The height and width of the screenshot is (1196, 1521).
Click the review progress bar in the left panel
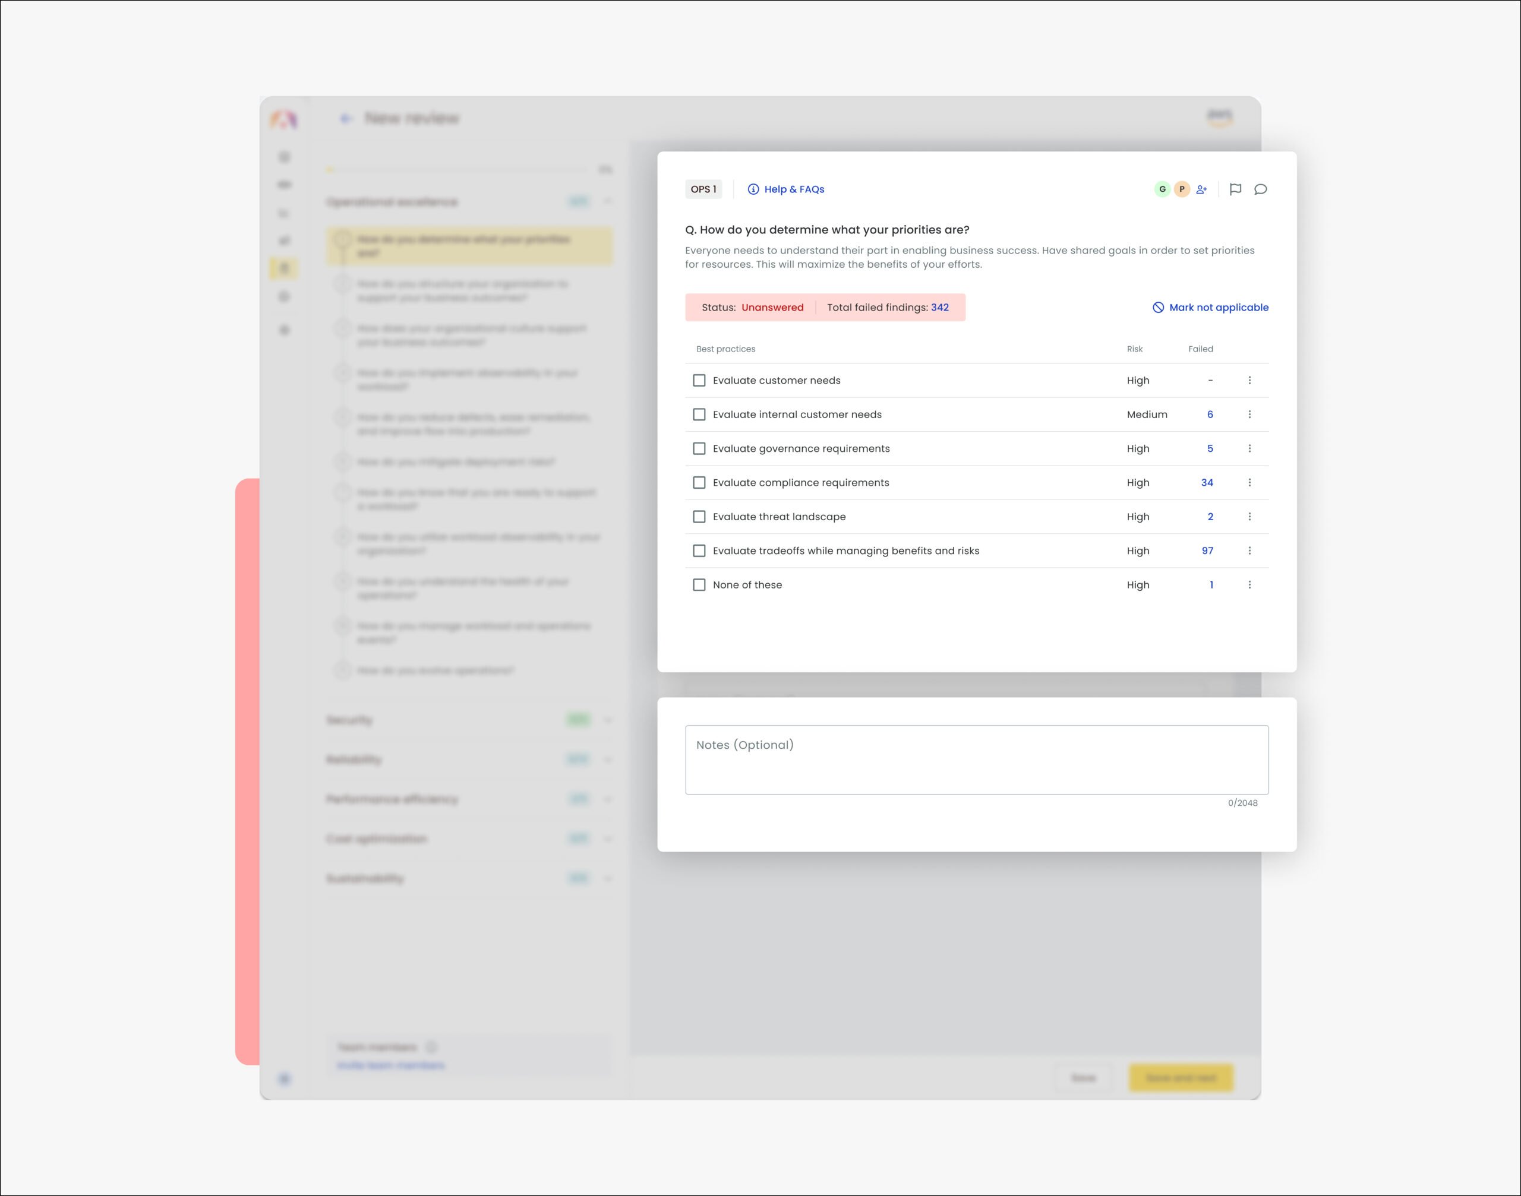(x=457, y=169)
